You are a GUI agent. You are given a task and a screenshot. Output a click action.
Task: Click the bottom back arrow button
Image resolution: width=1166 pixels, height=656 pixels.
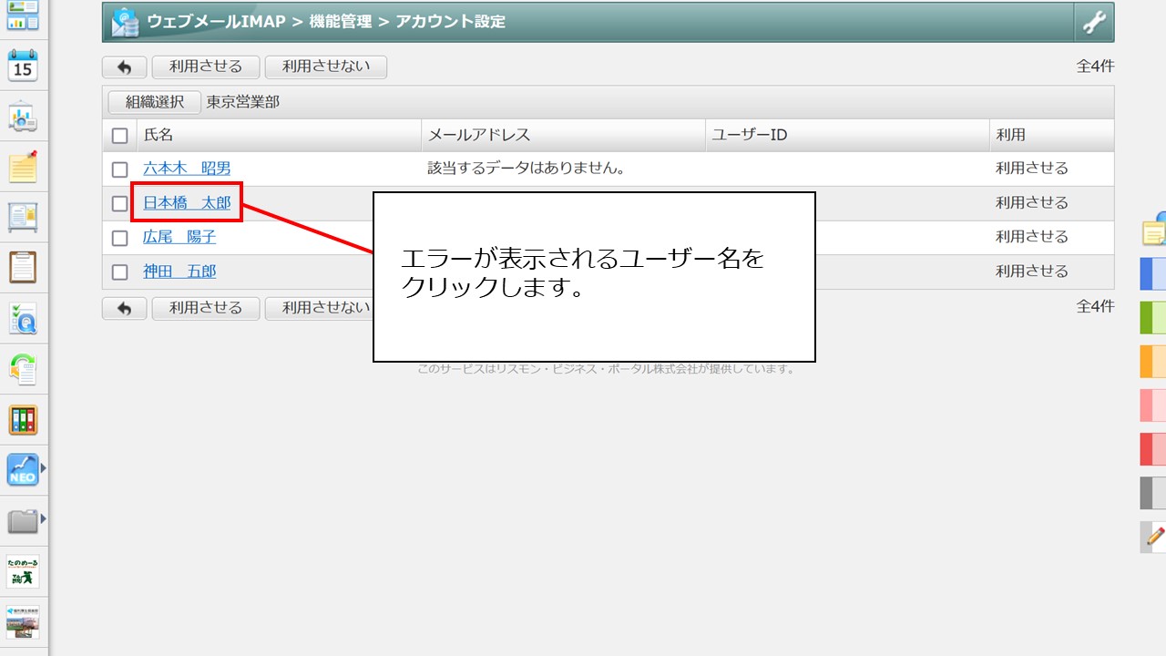pyautogui.click(x=125, y=308)
